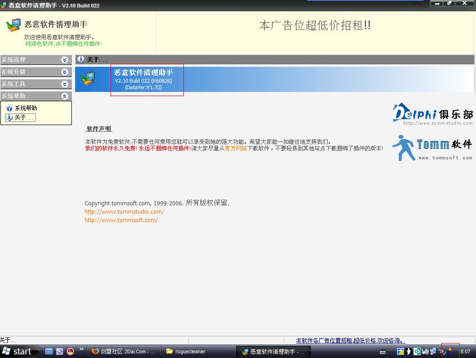Click the status bar ad link 本软件各广告位置招租

[x=350, y=341]
